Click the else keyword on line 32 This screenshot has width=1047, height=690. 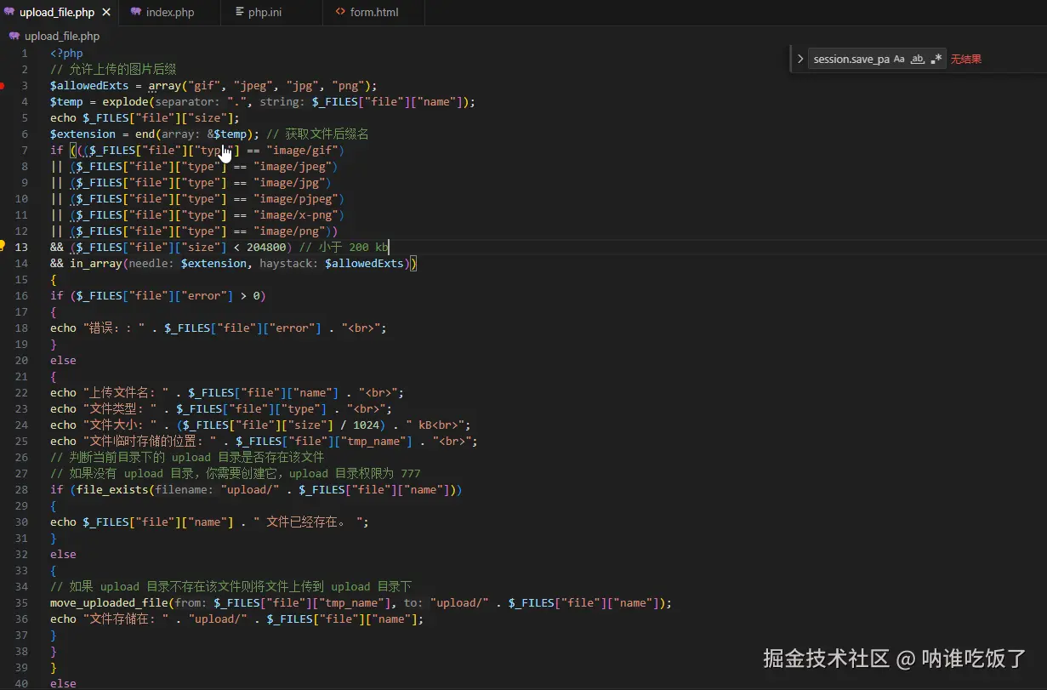tap(63, 554)
